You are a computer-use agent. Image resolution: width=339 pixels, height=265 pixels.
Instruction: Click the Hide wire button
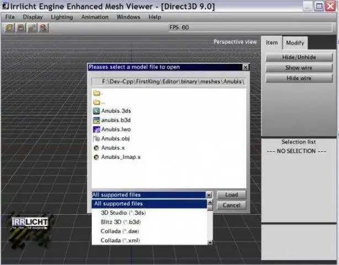299,78
